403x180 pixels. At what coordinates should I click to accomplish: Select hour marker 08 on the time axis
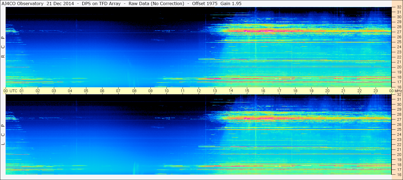(134, 91)
